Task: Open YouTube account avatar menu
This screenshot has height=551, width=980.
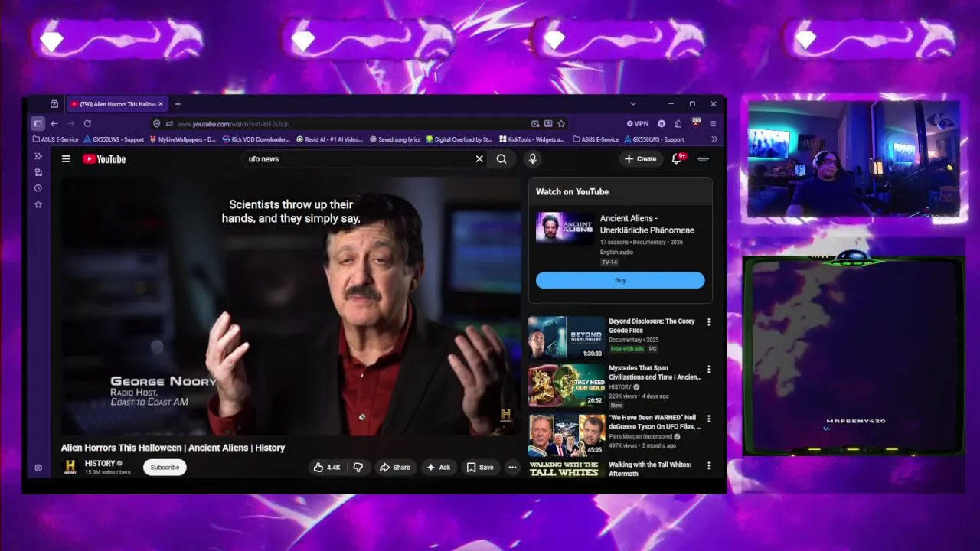Action: (703, 158)
